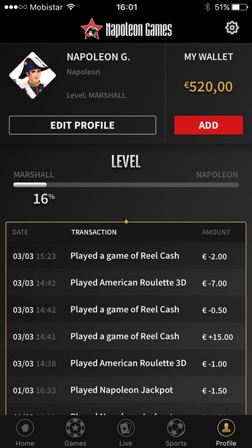Tap the Bluetooth status icon

coord(207,7)
